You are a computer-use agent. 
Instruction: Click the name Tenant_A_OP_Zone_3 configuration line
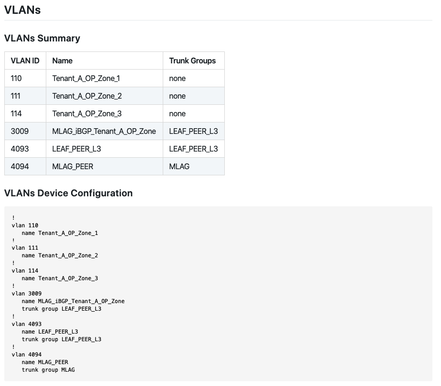pyautogui.click(x=60, y=278)
